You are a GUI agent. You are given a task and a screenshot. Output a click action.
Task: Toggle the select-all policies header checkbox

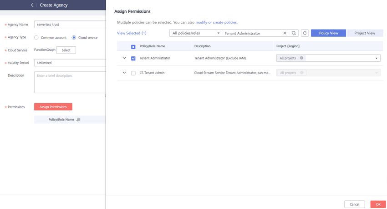(133, 46)
